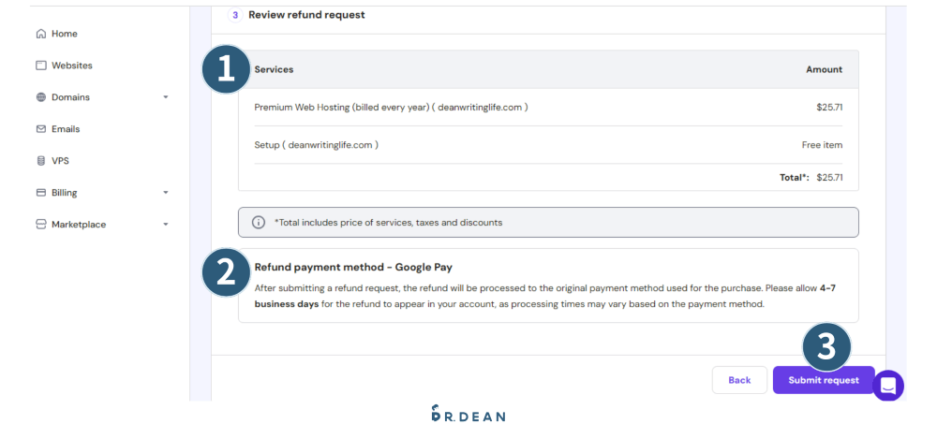The height and width of the screenshot is (439, 937).
Task: Click the Premium Web Hosting service row
Action: [x=391, y=108]
